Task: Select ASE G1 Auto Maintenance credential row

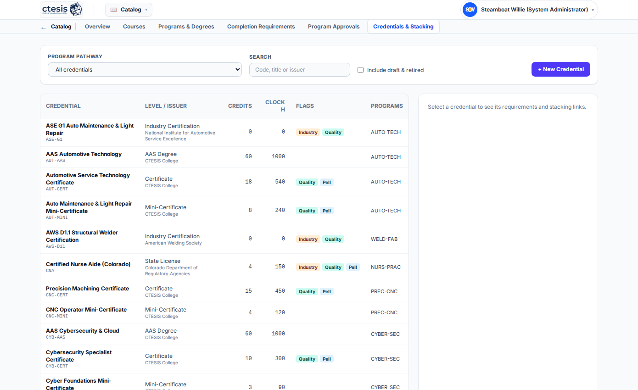Action: click(x=224, y=133)
